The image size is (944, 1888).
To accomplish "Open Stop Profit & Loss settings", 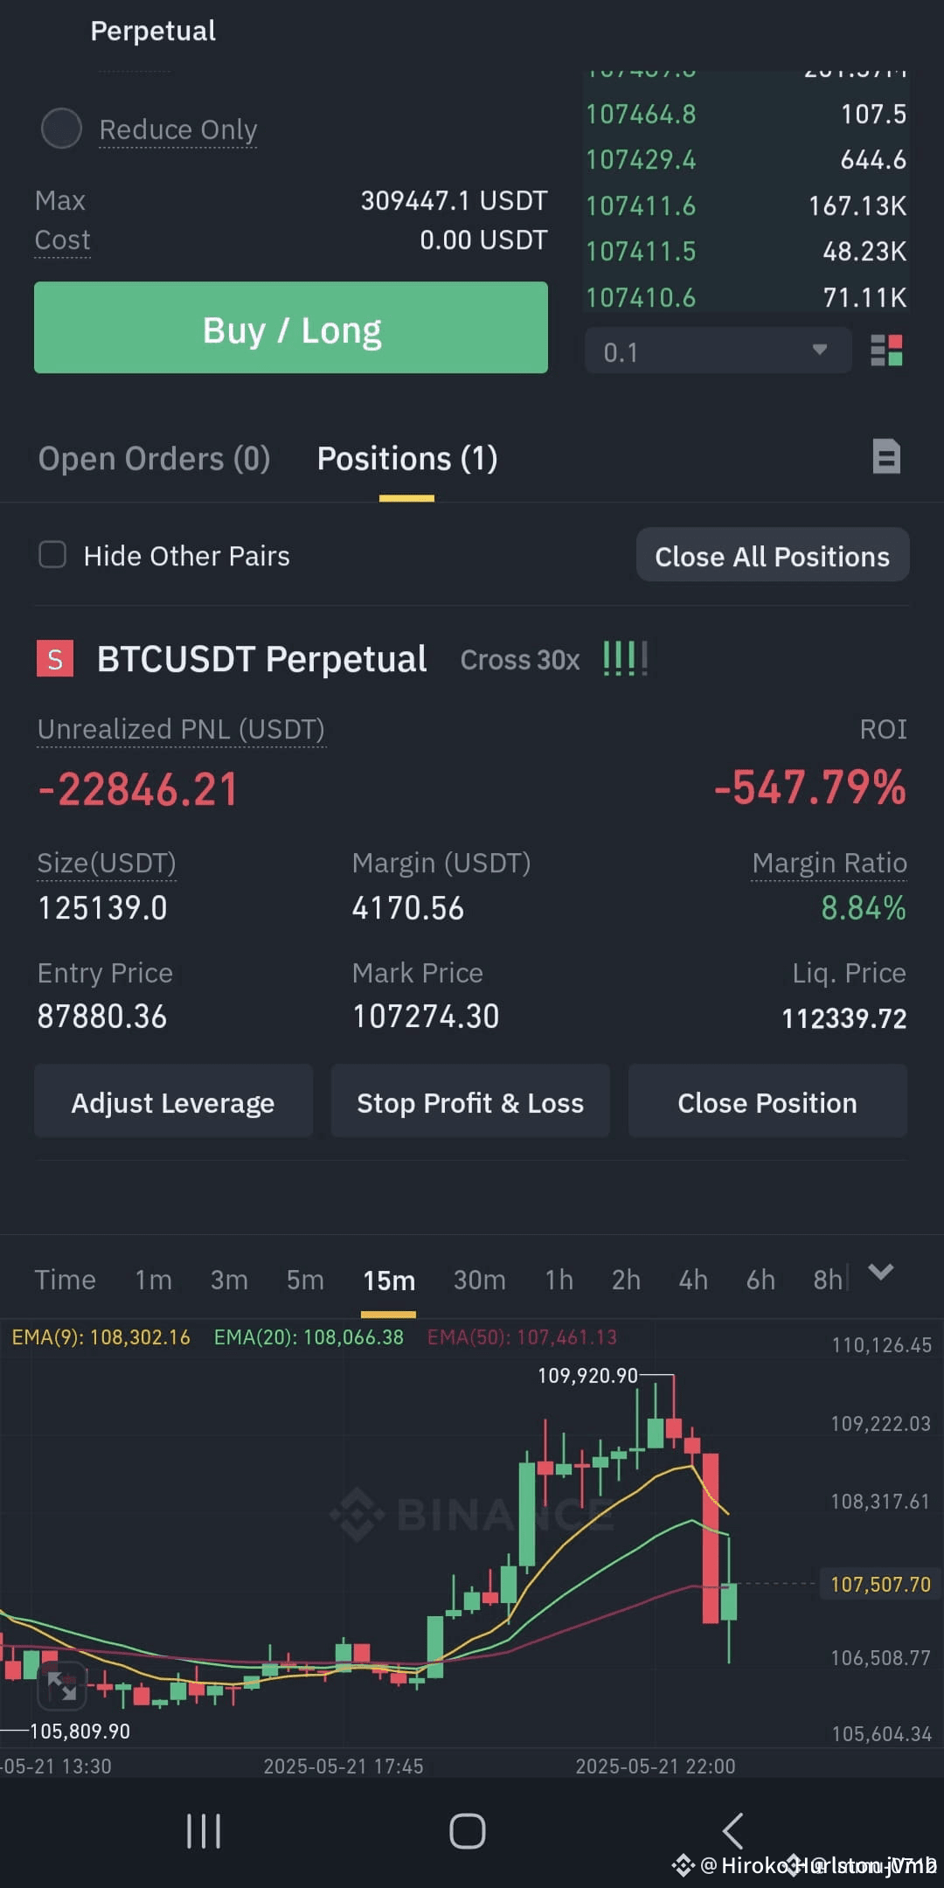I will tap(470, 1101).
